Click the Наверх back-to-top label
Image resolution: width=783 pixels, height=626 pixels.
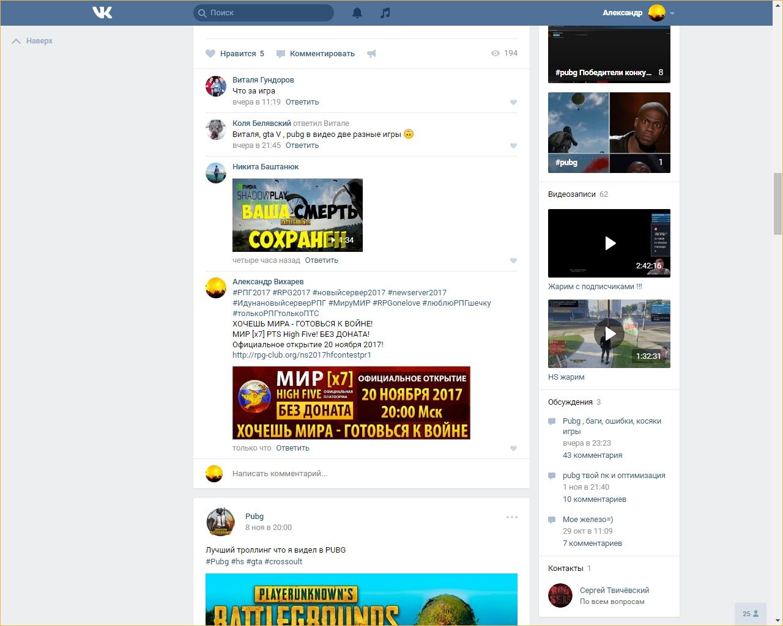pos(39,41)
